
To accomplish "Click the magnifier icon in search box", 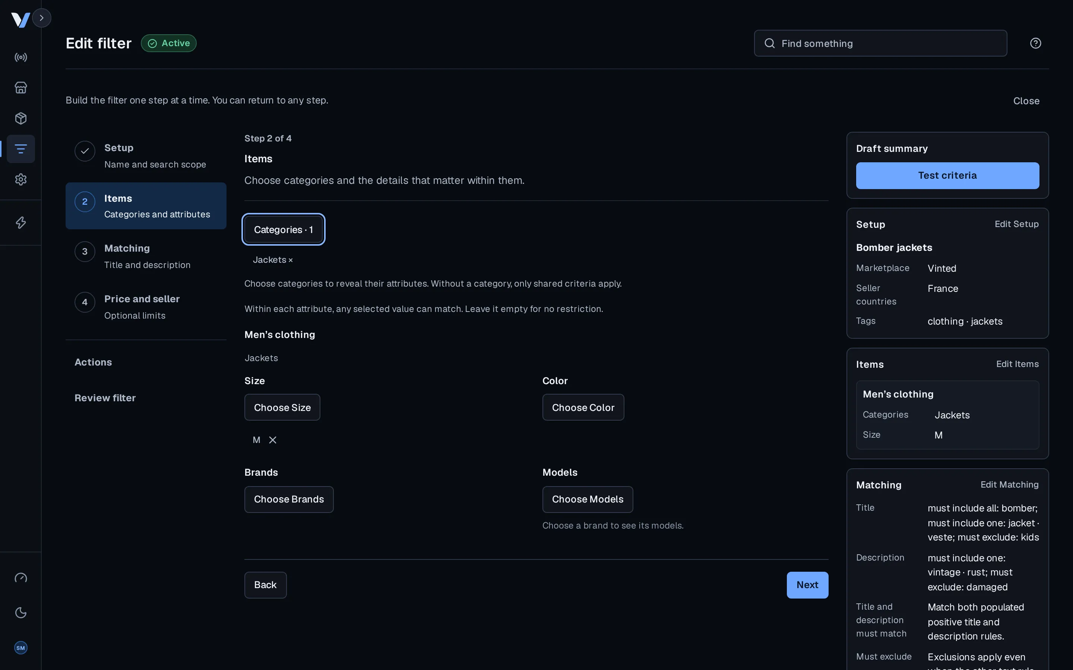I will [x=770, y=44].
